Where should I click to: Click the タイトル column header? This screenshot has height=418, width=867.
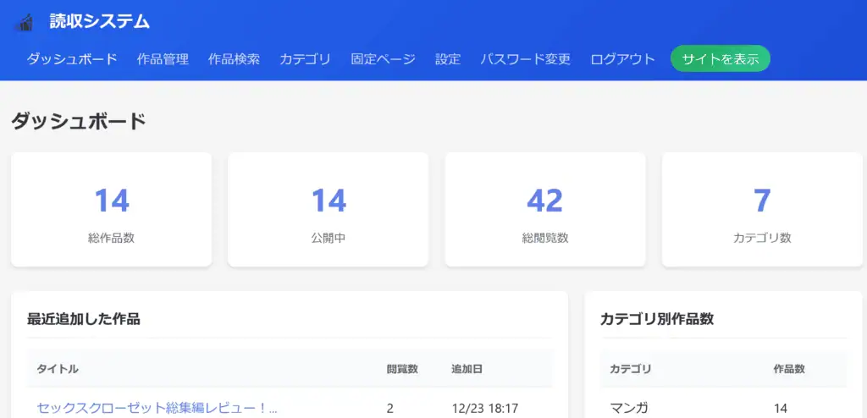pos(58,369)
